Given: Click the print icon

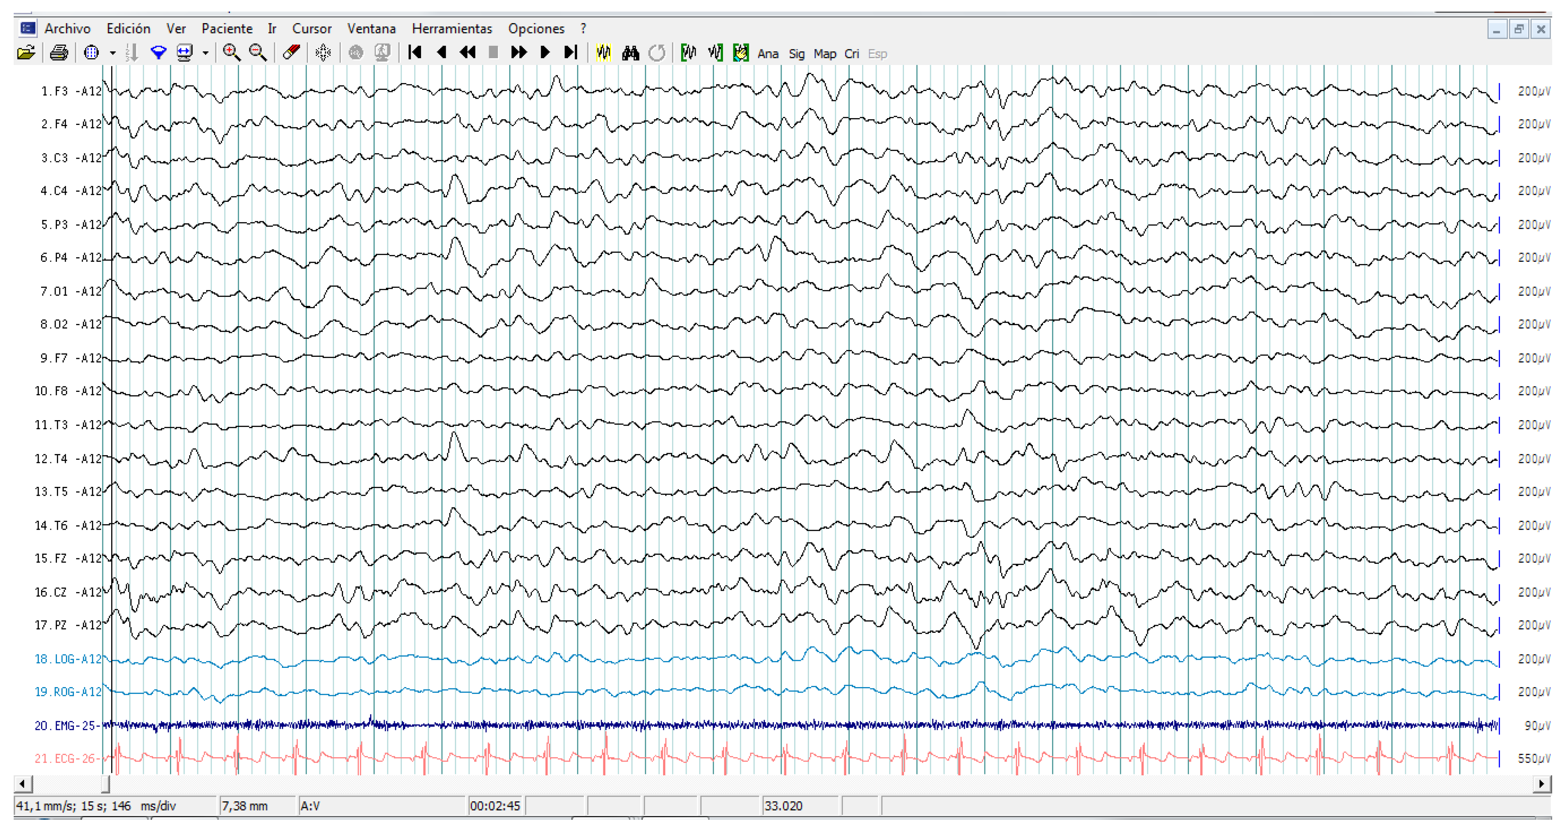Looking at the screenshot, I should click(59, 53).
